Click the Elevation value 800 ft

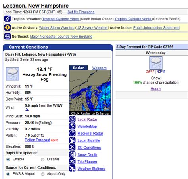coord(29,146)
